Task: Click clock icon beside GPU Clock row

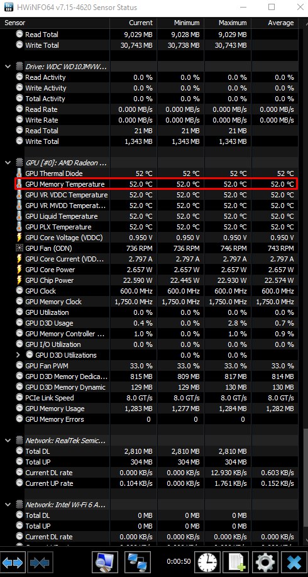Action: tap(19, 291)
